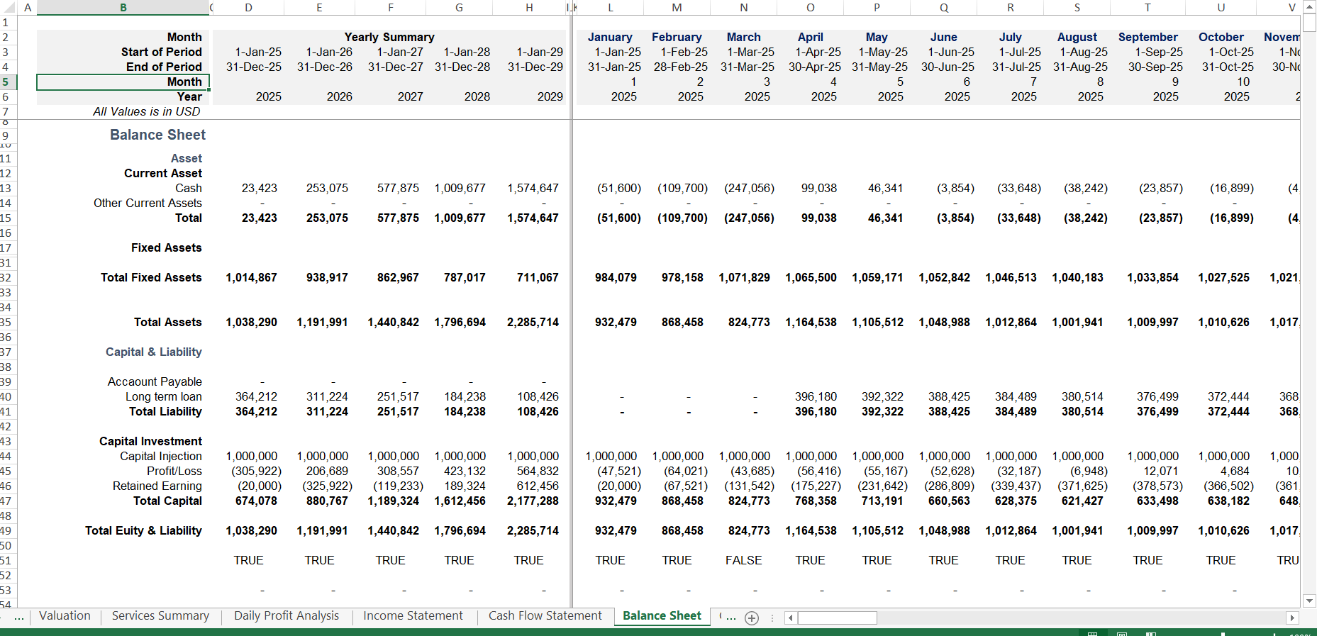Show previous hidden sheet tabs via left ellipsis
1317x636 pixels.
tap(19, 617)
